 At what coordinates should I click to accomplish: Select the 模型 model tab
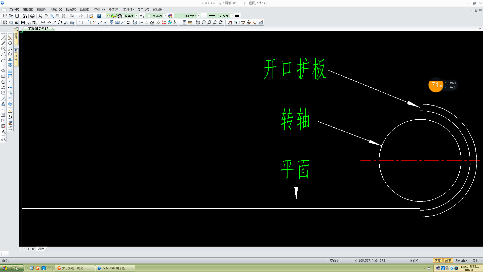point(41,249)
